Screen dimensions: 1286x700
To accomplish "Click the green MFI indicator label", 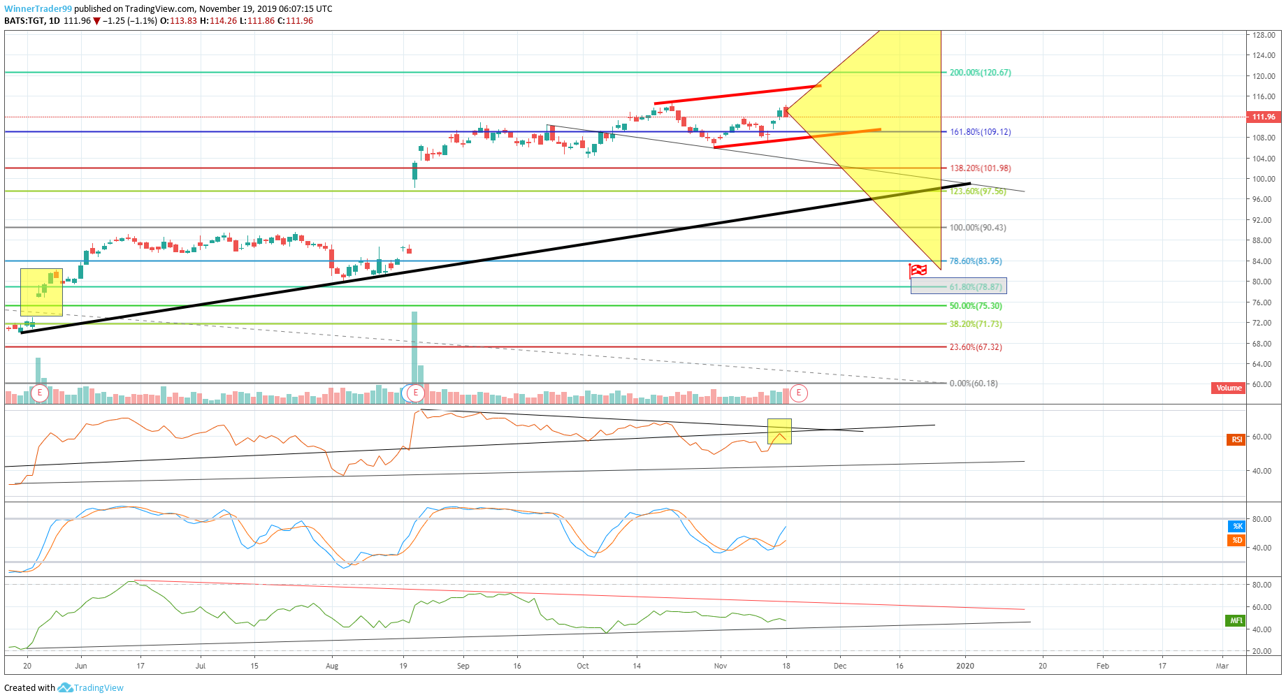I will [x=1236, y=621].
